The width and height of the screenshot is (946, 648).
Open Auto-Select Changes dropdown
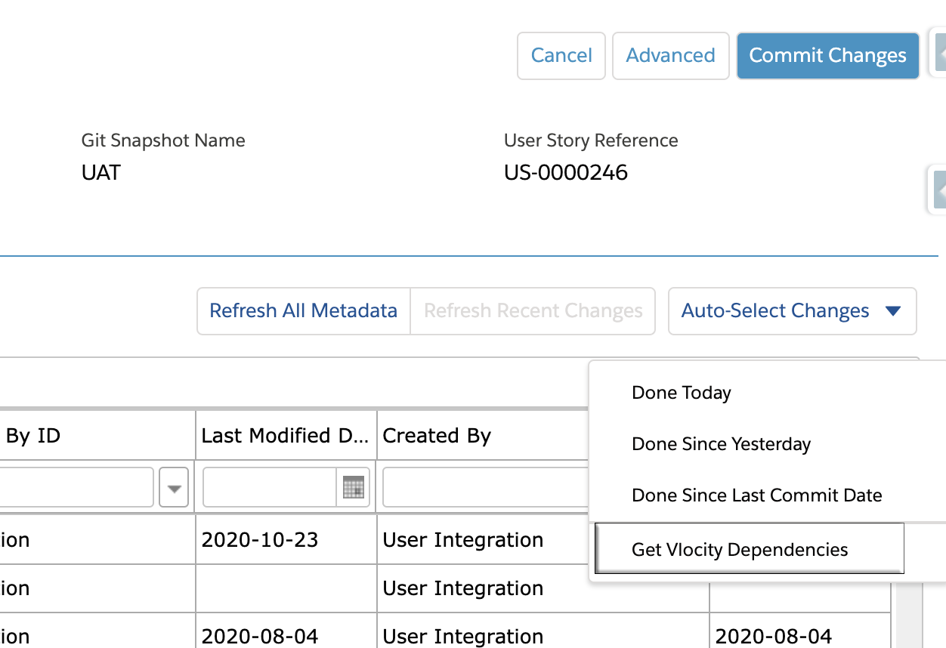tap(792, 310)
